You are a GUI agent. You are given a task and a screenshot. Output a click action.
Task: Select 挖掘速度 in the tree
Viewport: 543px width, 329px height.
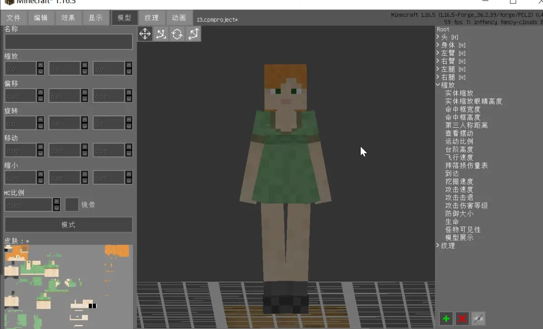(x=459, y=181)
